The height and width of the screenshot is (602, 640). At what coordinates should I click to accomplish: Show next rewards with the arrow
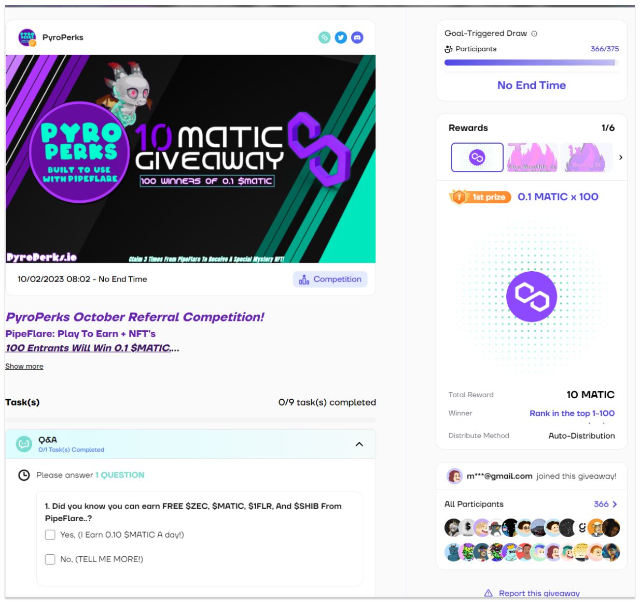(x=620, y=157)
